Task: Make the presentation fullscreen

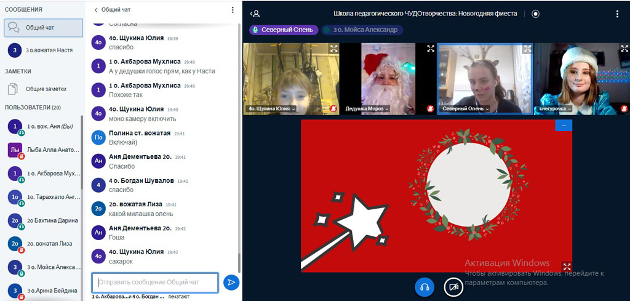Action: coord(567,267)
